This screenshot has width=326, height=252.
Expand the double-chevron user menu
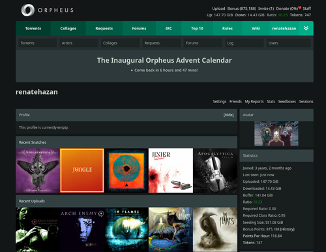tap(306, 28)
